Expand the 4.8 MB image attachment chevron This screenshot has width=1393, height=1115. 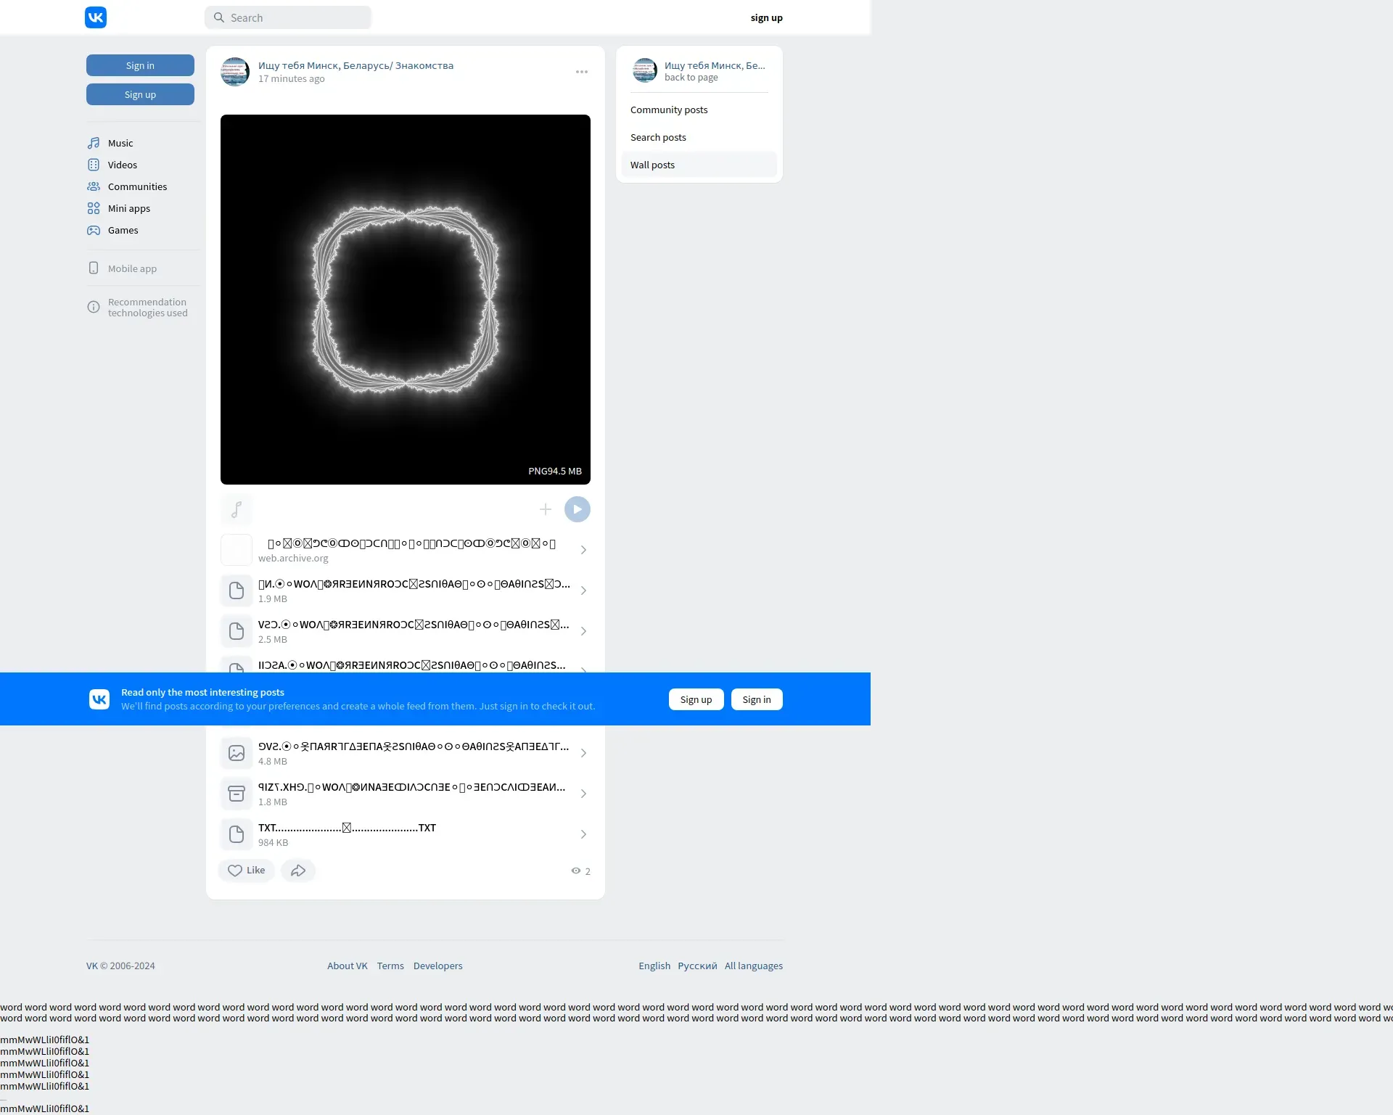583,754
